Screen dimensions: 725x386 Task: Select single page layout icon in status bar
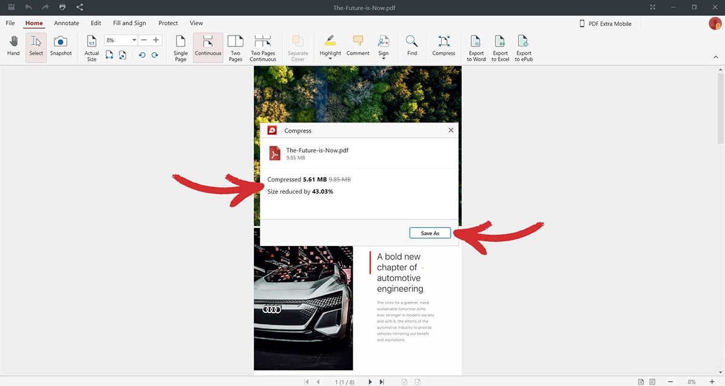pos(640,382)
